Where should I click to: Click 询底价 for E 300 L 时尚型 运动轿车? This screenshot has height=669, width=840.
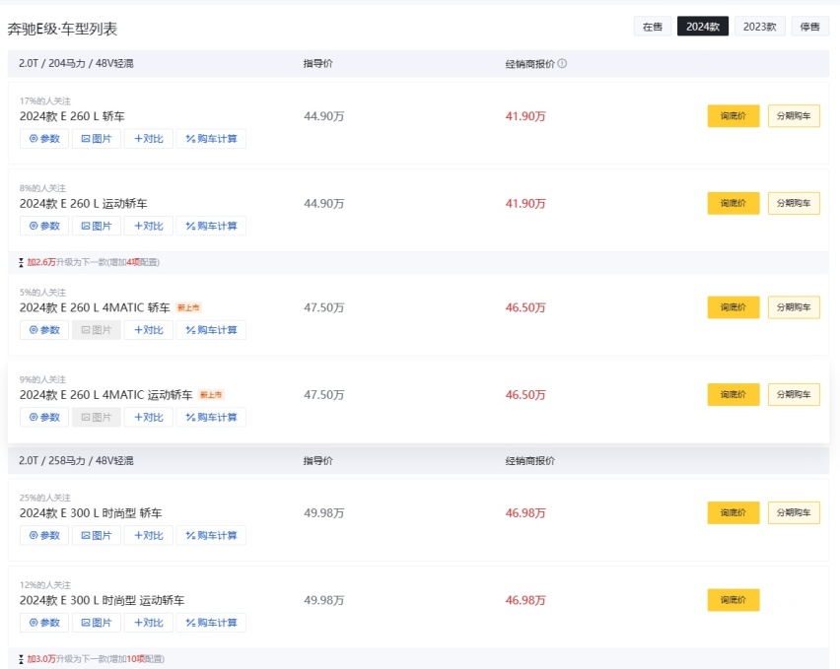click(x=733, y=600)
